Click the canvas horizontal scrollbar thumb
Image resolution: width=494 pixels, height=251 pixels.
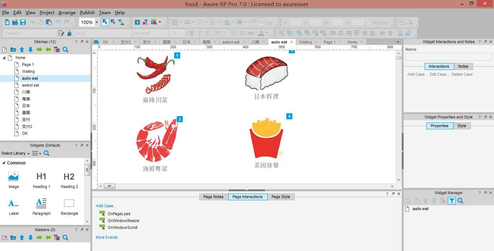click(x=109, y=186)
